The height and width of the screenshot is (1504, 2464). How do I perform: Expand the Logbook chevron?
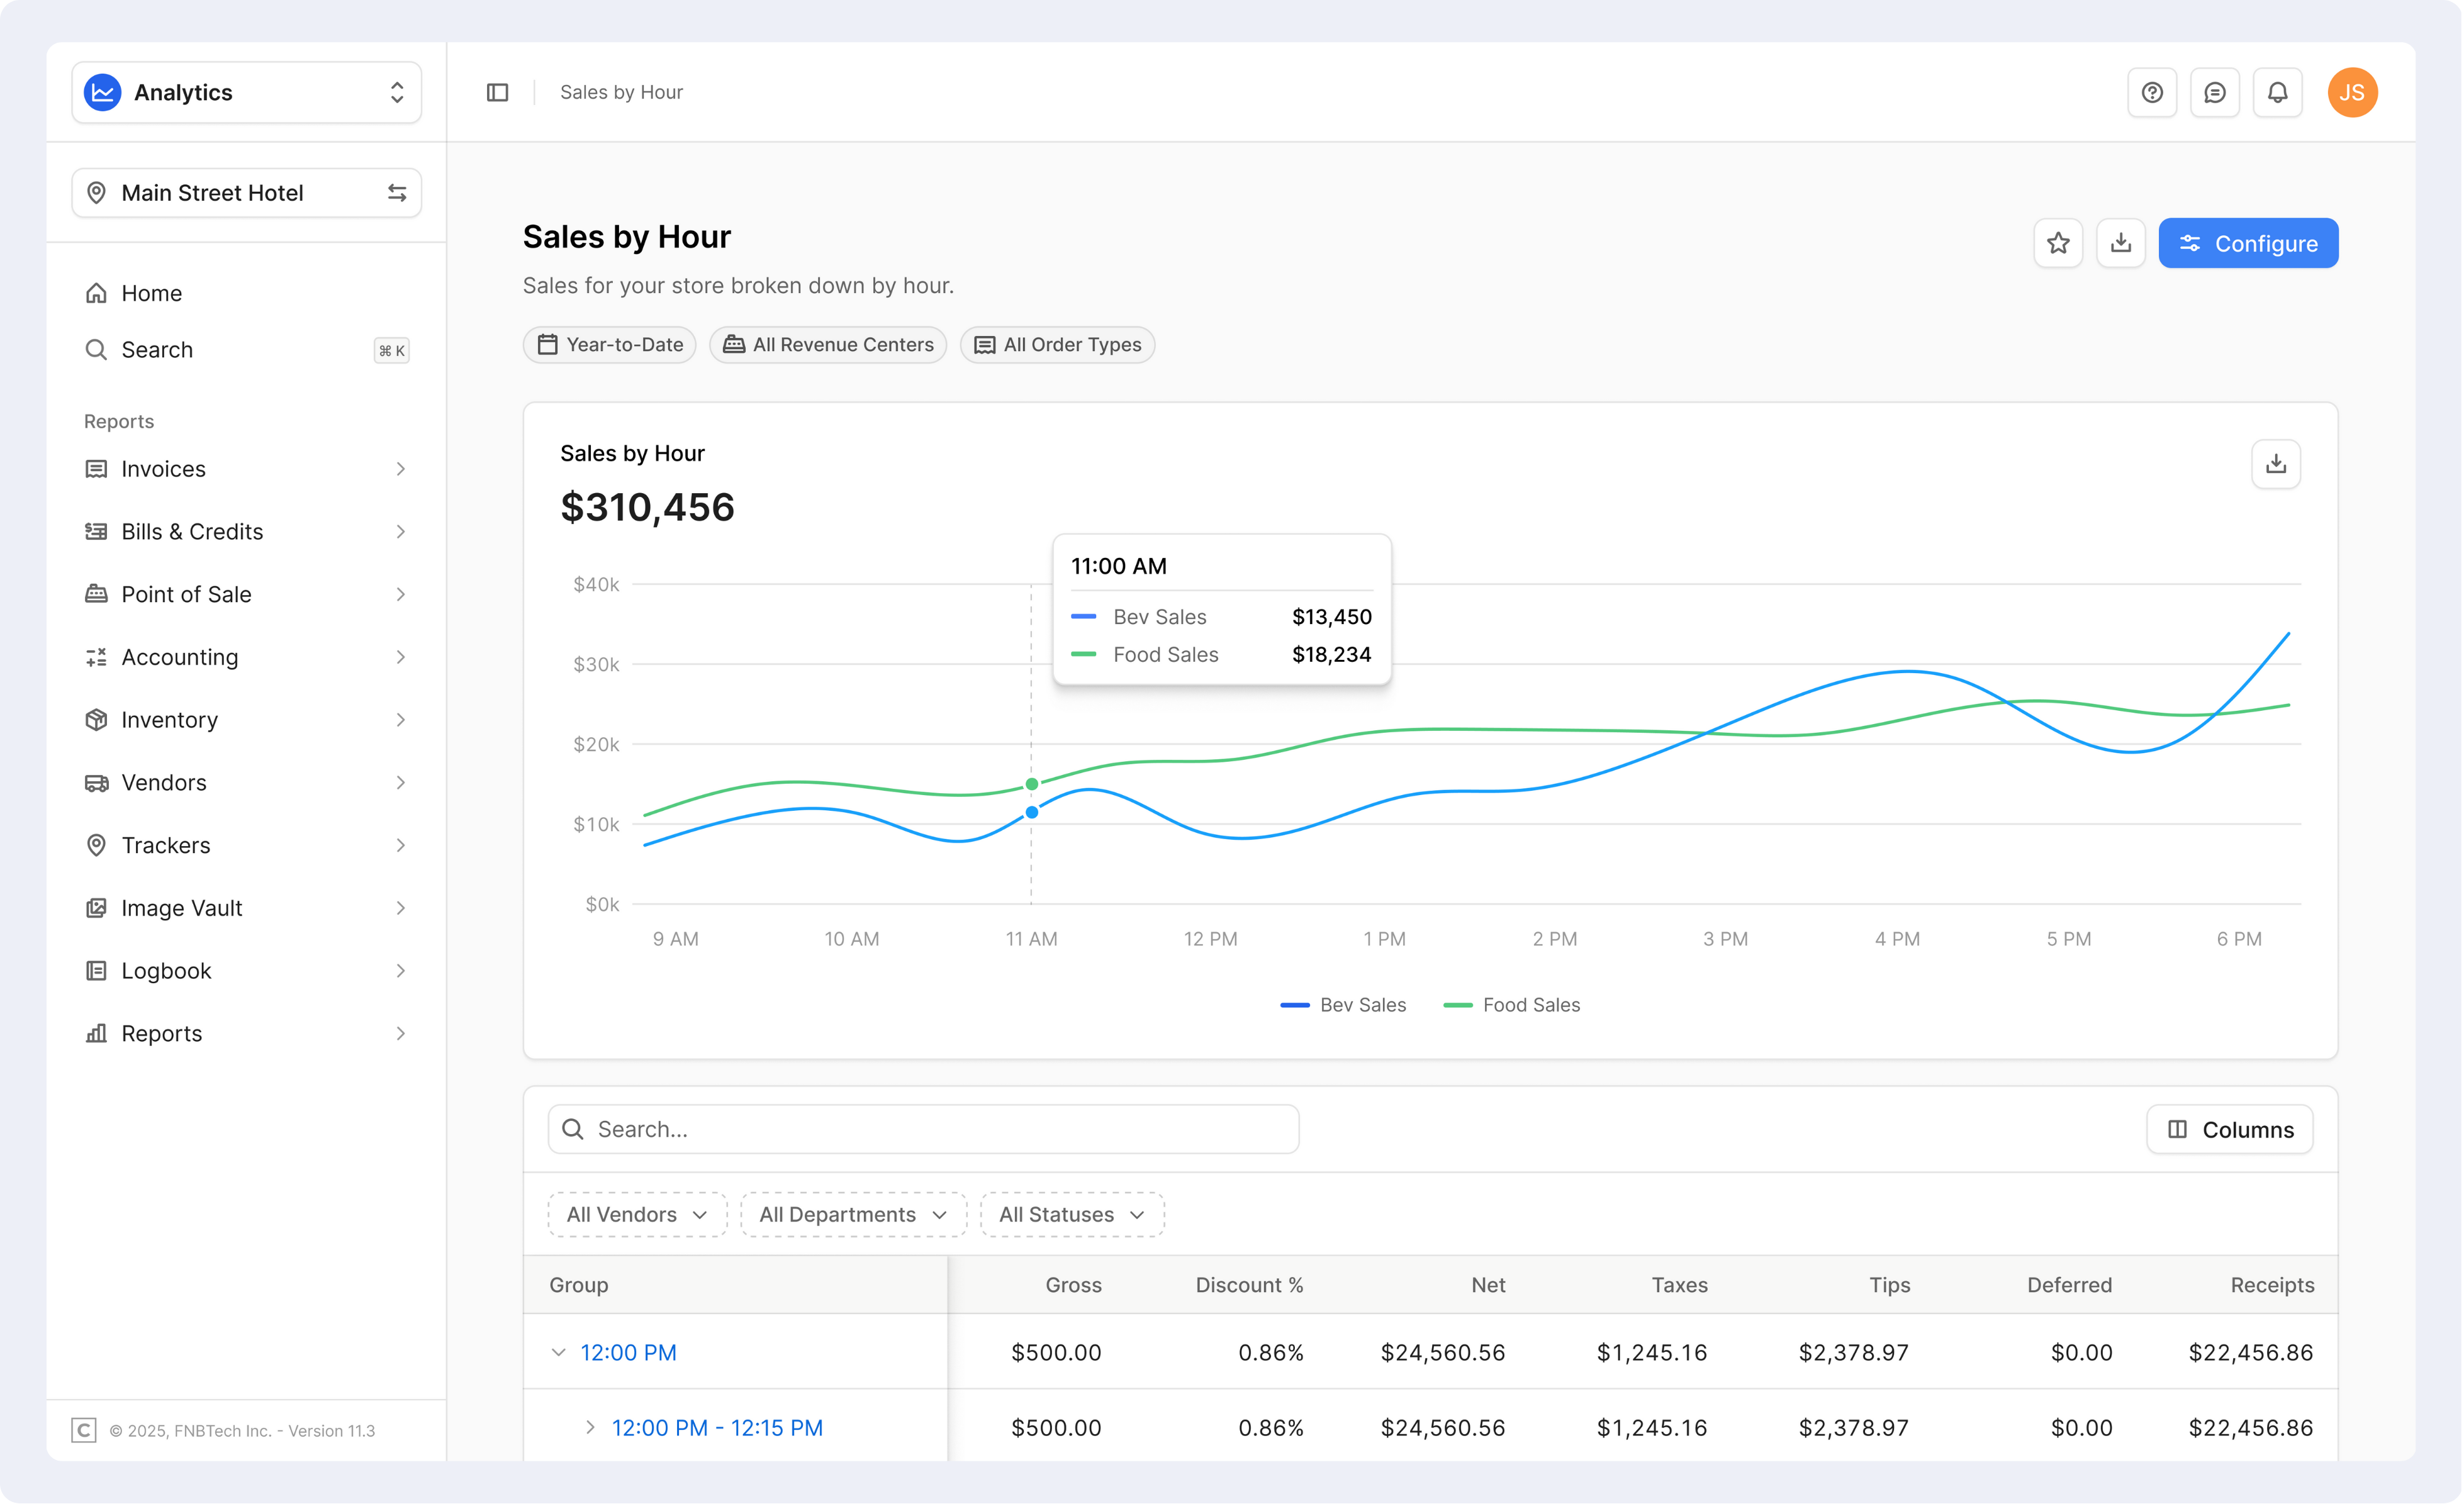click(x=400, y=971)
